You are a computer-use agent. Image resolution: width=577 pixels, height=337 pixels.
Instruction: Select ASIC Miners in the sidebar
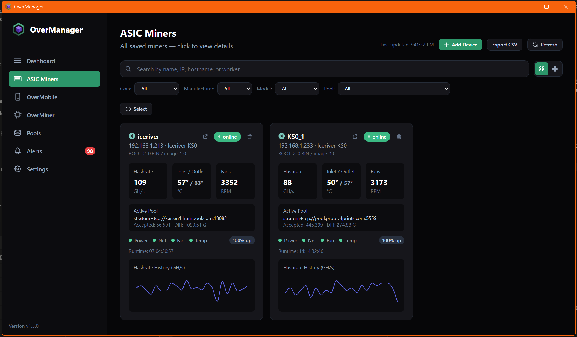click(x=54, y=79)
